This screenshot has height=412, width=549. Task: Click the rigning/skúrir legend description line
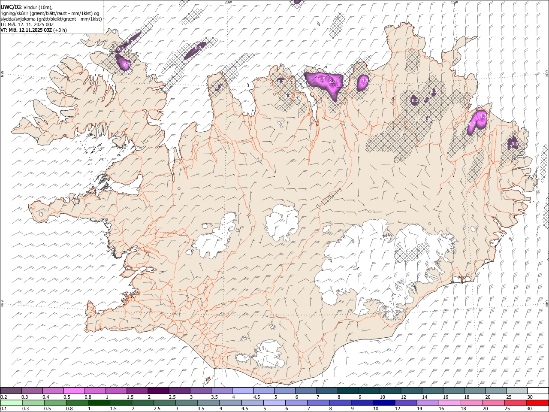click(x=50, y=13)
